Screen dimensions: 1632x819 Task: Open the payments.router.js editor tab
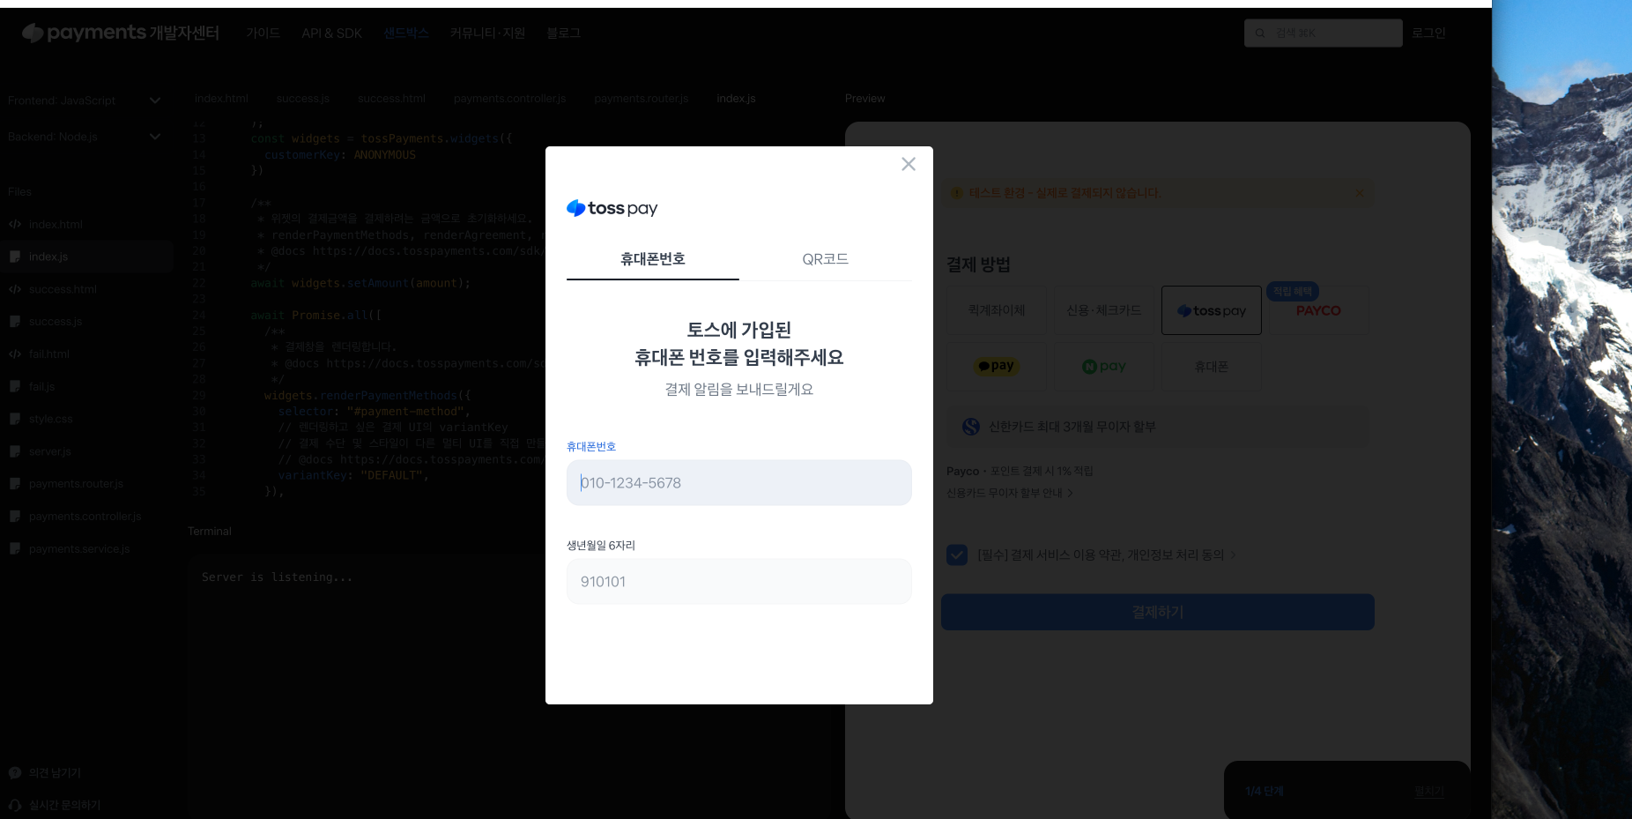(x=642, y=99)
